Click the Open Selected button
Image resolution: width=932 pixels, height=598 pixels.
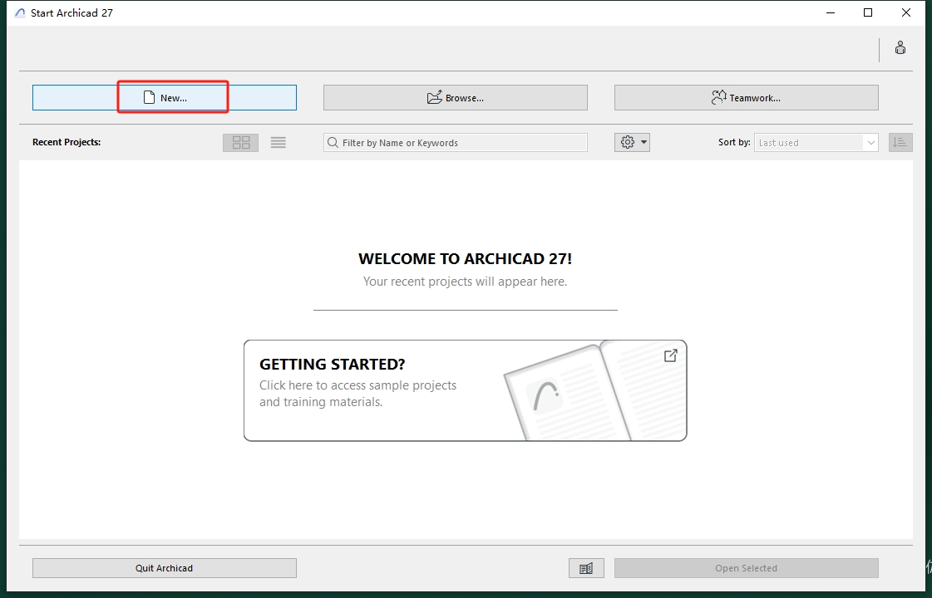746,568
